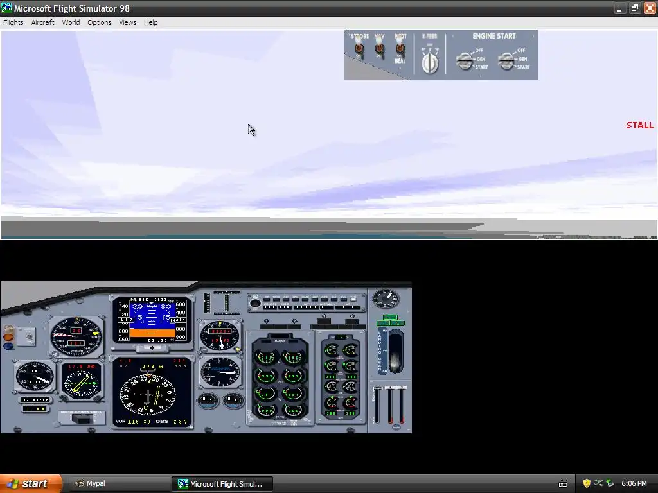Click the altimeter with red digits
This screenshot has width=658, height=493.
(220, 336)
